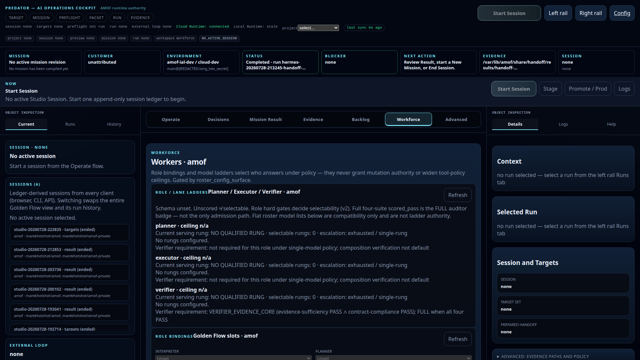The width and height of the screenshot is (640, 360).
Task: Open the Config link
Action: 622,13
